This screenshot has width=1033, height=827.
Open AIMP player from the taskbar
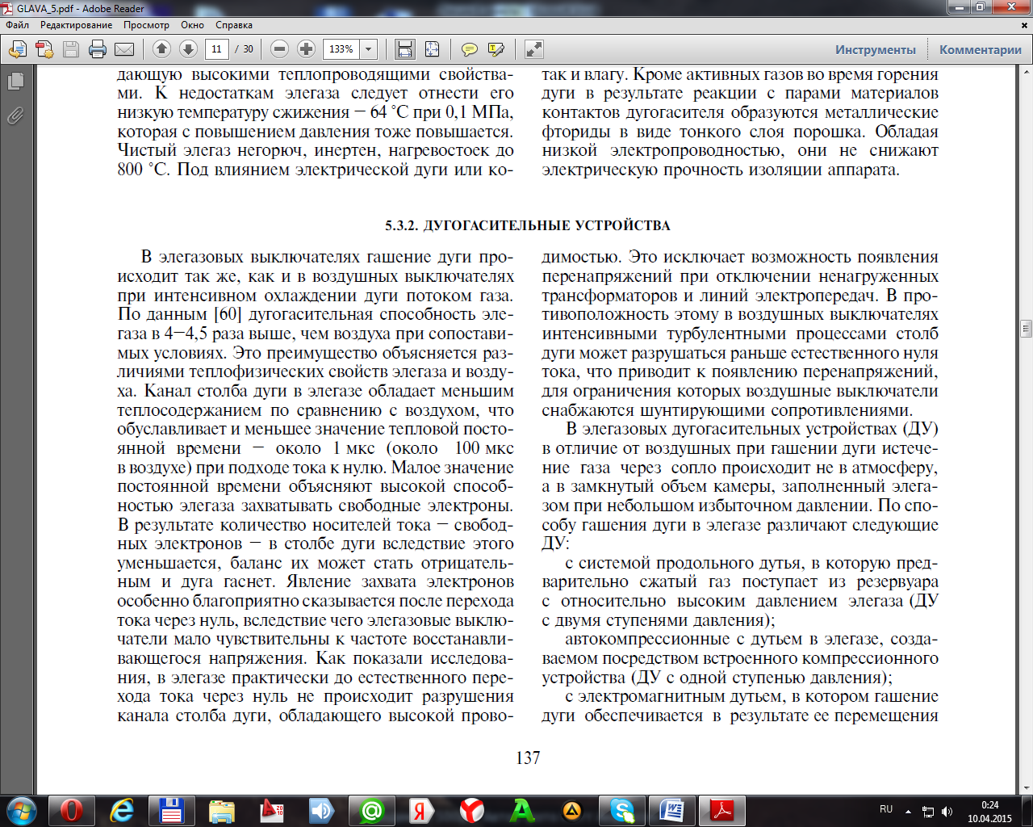tap(571, 811)
